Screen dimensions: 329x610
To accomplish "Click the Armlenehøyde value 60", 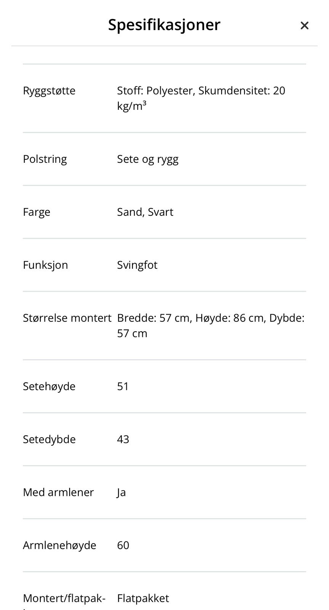I will 123,545.
